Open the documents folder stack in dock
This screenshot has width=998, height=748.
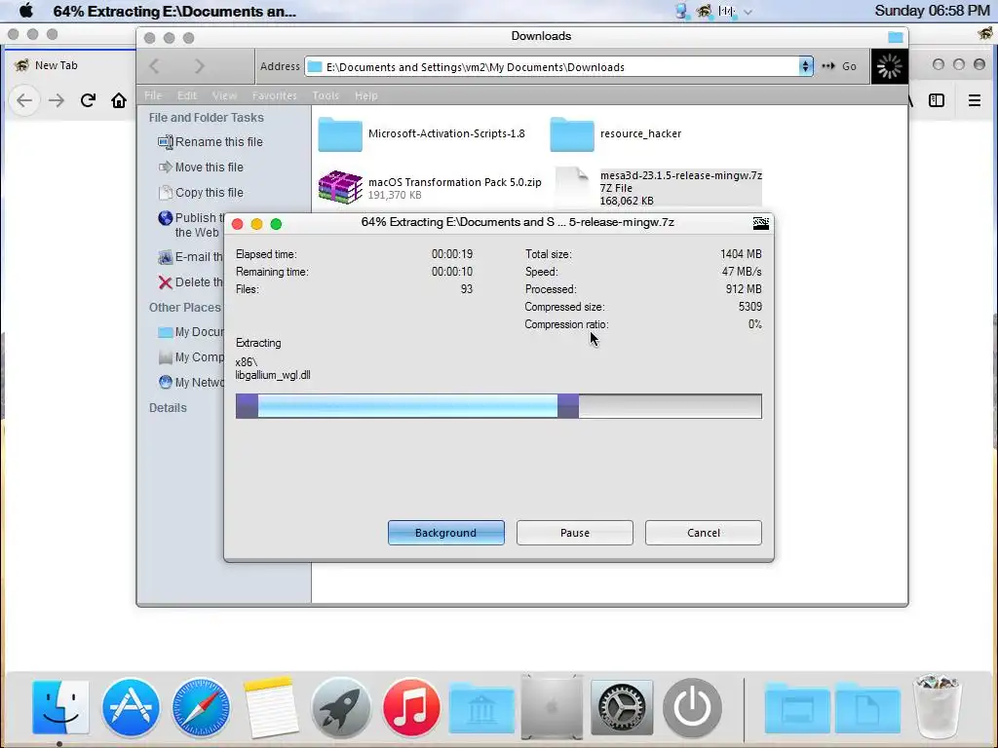coord(867,707)
